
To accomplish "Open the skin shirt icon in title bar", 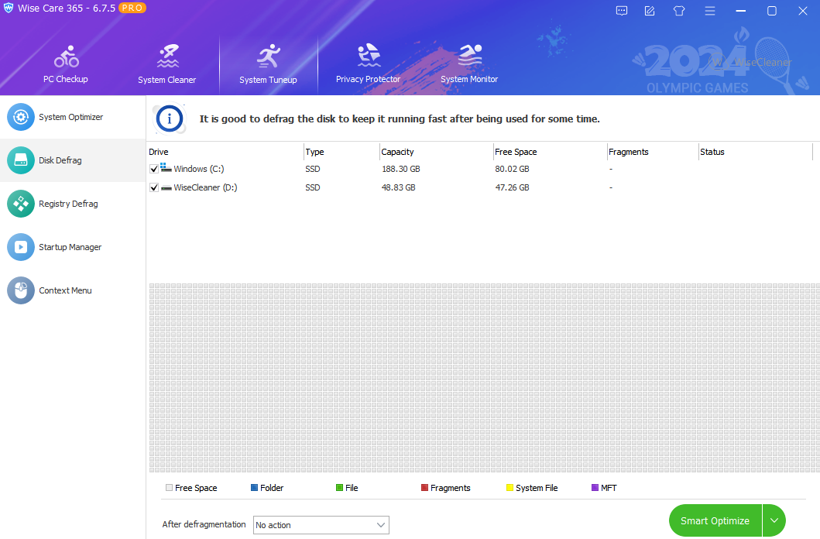I will [x=679, y=11].
